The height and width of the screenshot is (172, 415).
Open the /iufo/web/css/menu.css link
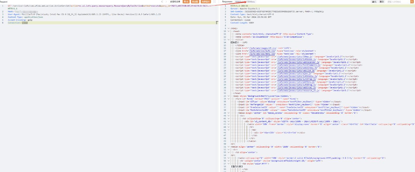262,54
